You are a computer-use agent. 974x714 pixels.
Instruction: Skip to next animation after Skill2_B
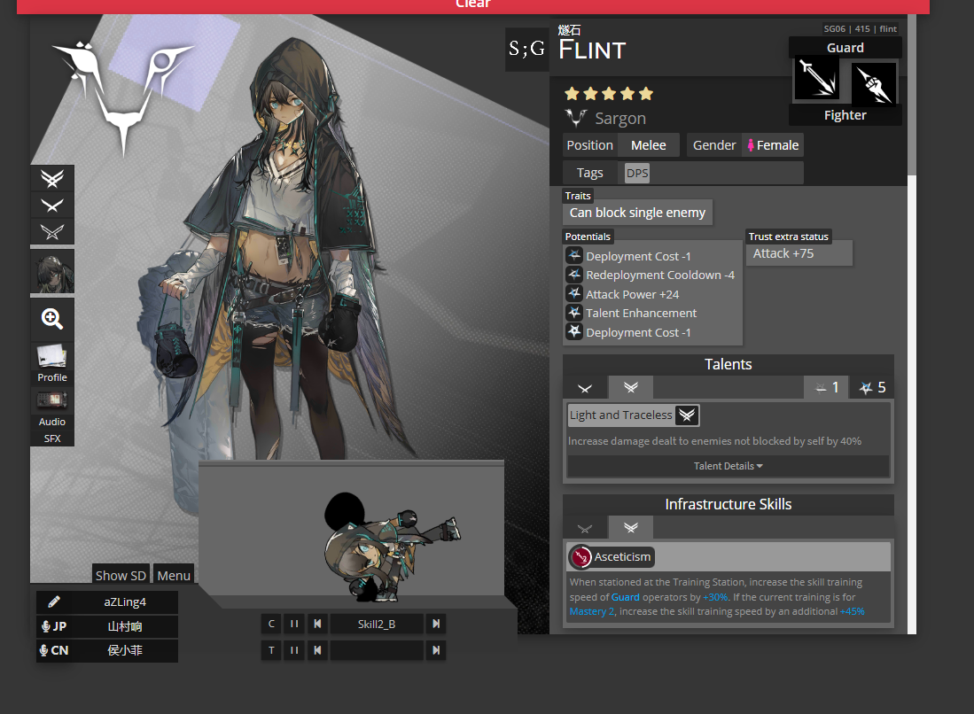(x=436, y=624)
